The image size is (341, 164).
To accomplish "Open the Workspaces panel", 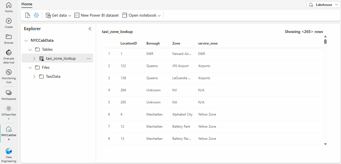I will click(x=8, y=94).
